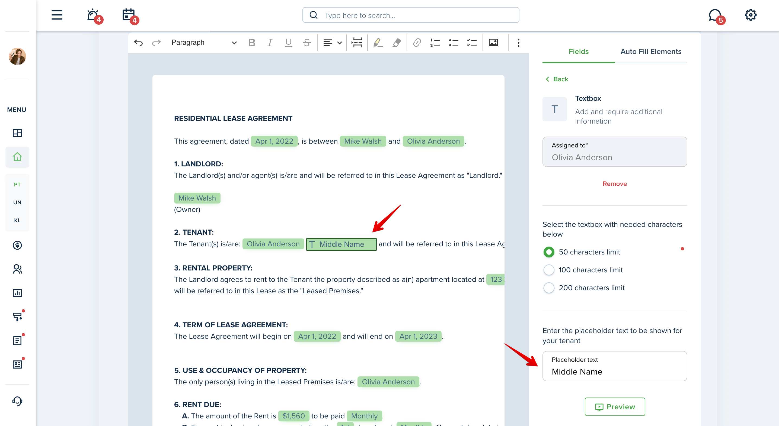Image resolution: width=779 pixels, height=426 pixels.
Task: Insert numbered list
Action: (435, 43)
